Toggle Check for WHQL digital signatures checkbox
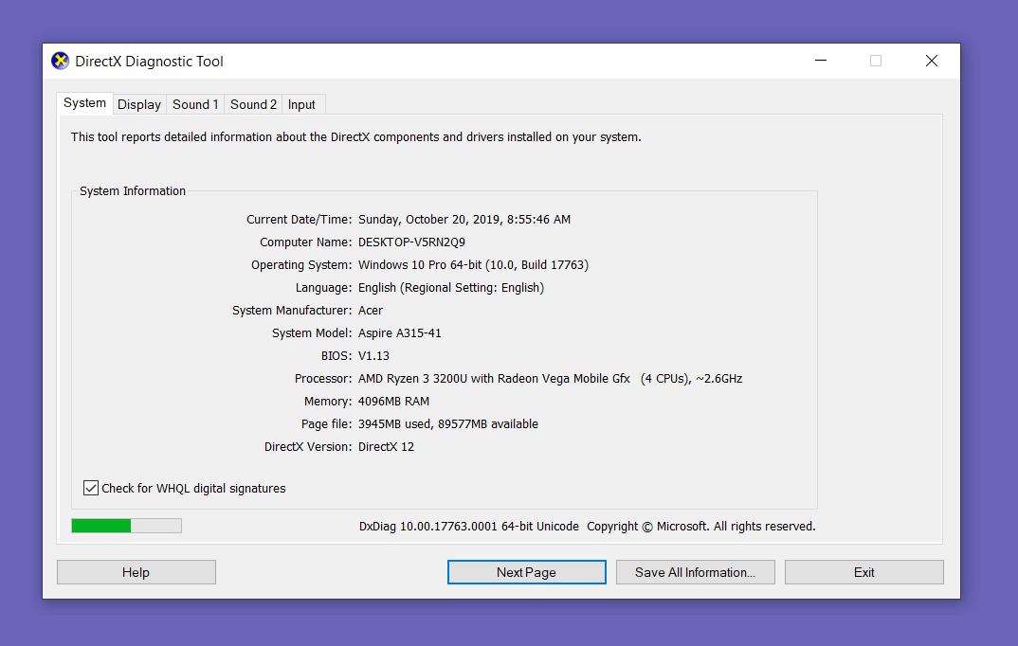Image resolution: width=1018 pixels, height=646 pixels. point(91,488)
